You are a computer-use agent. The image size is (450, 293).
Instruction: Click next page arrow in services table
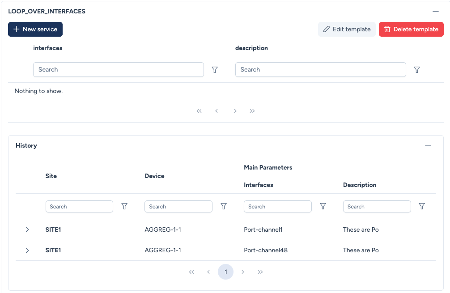[235, 111]
